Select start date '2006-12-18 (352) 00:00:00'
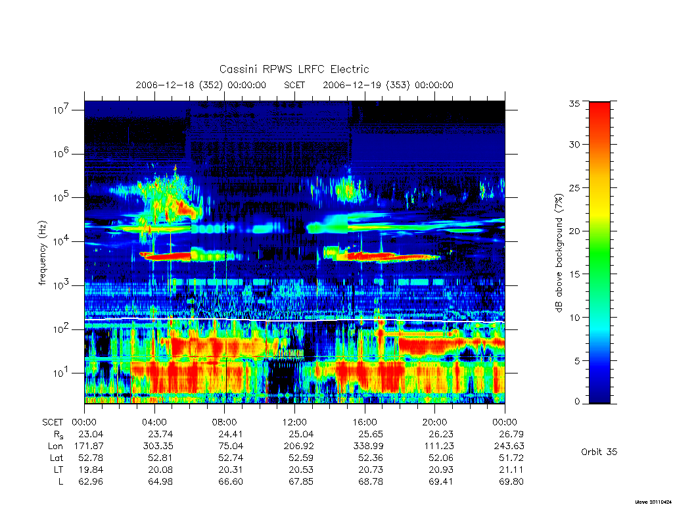This screenshot has width=673, height=505. [x=201, y=85]
